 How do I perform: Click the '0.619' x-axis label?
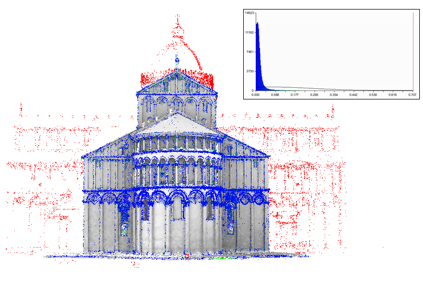click(392, 95)
